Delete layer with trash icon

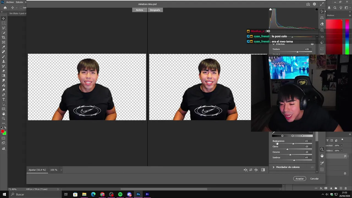coord(346,188)
